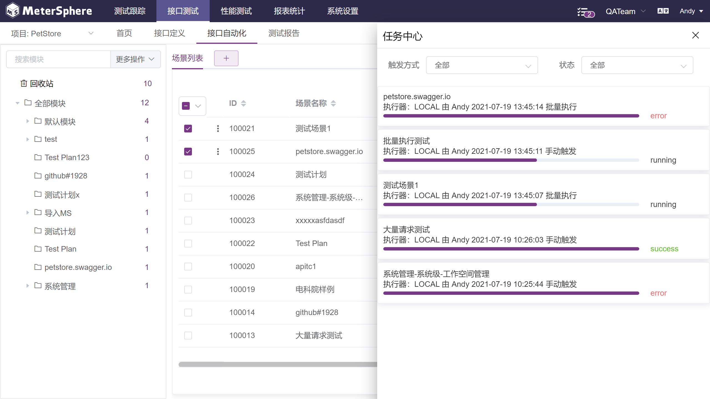
Task: Expand the 导入MS tree node
Action: tap(27, 213)
